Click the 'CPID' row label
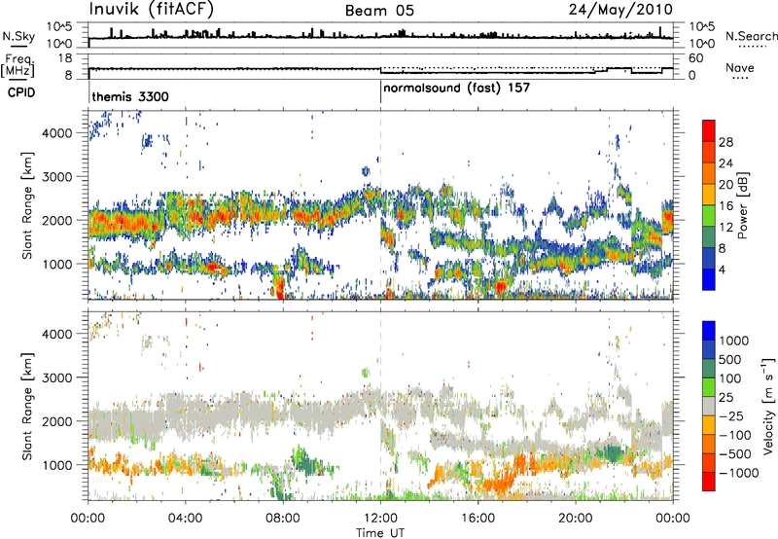 pos(21,92)
